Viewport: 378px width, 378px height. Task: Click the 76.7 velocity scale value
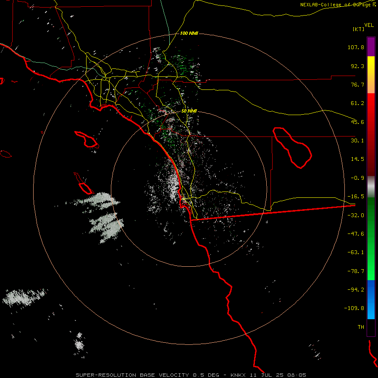tap(357, 84)
